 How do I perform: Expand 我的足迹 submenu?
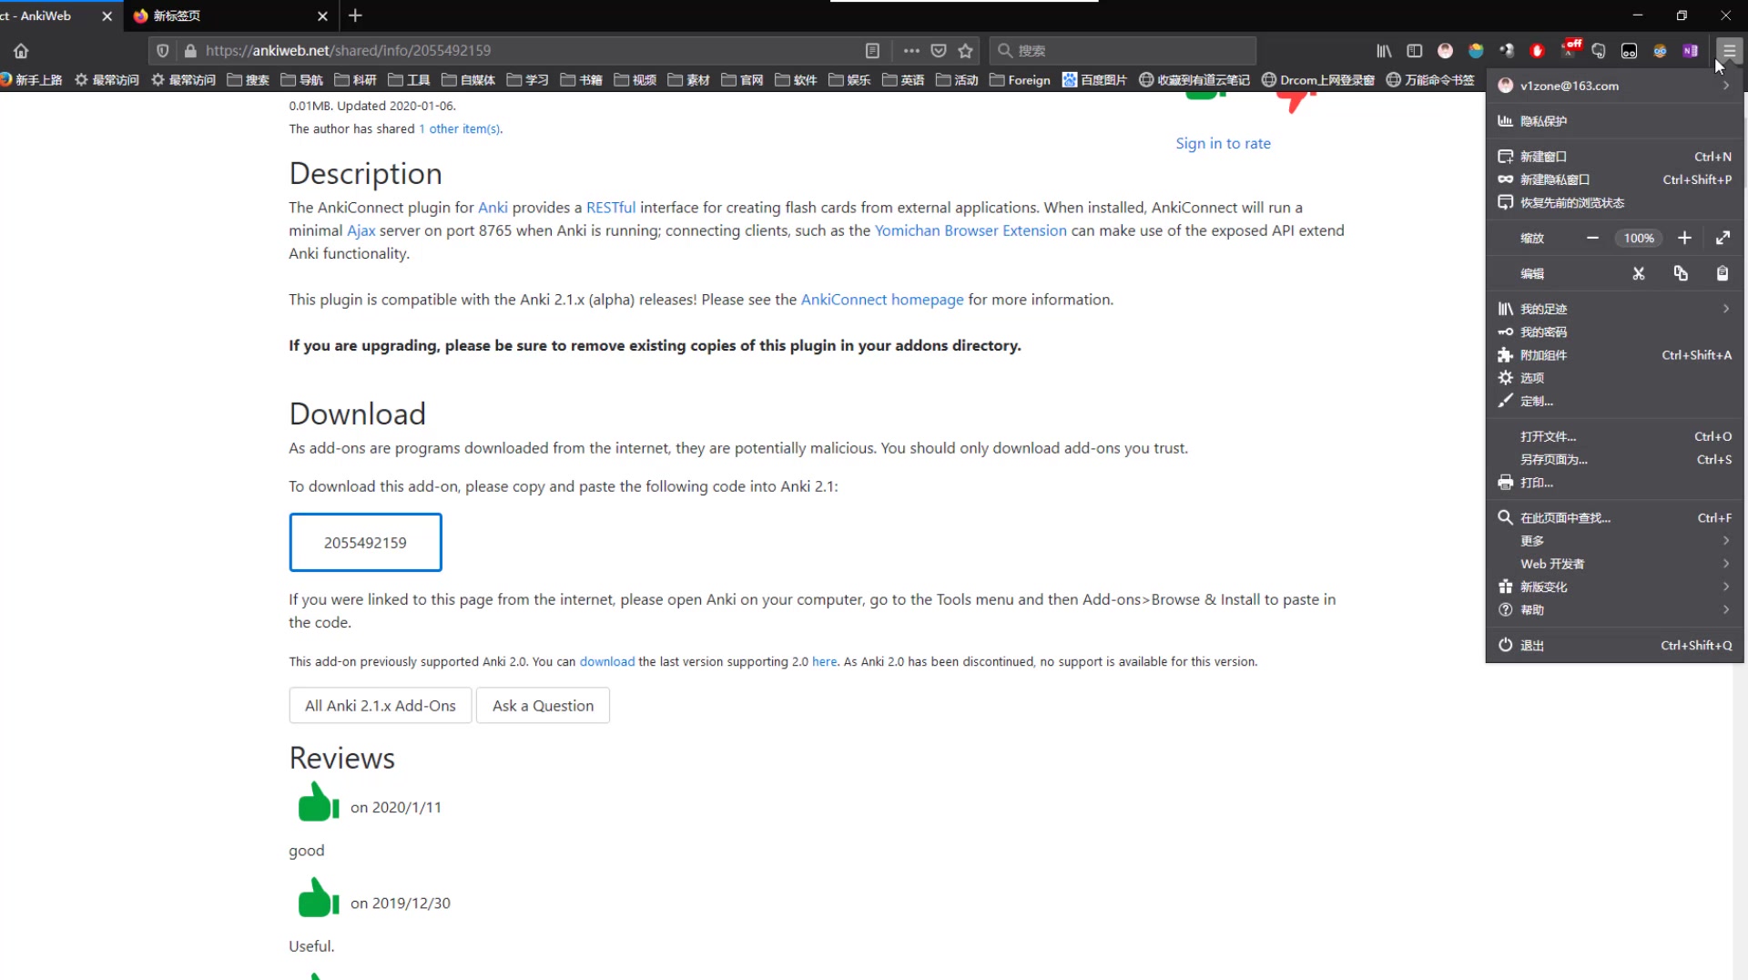tap(1614, 309)
